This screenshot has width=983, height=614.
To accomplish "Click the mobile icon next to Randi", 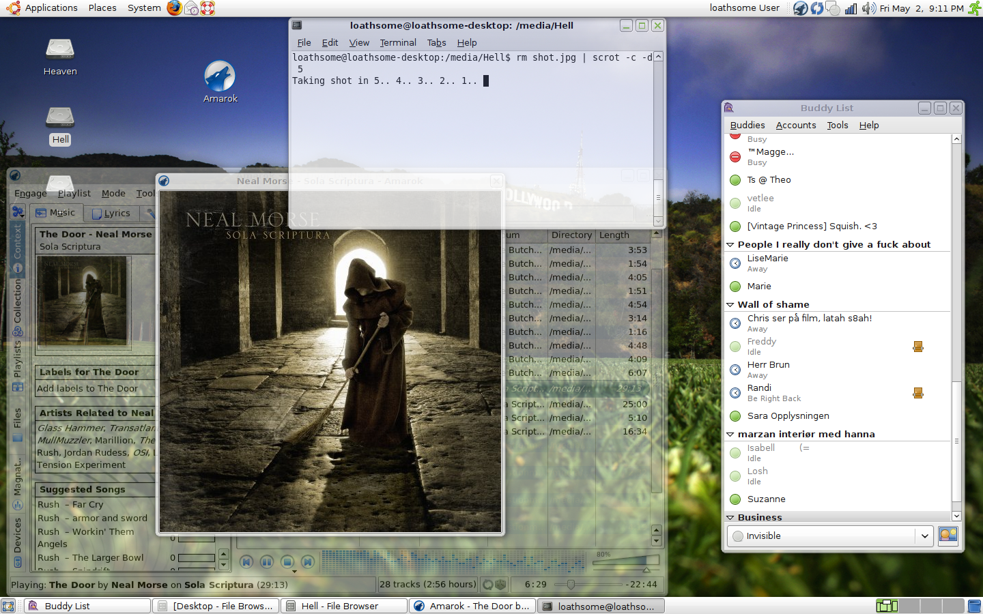I will click(x=918, y=393).
